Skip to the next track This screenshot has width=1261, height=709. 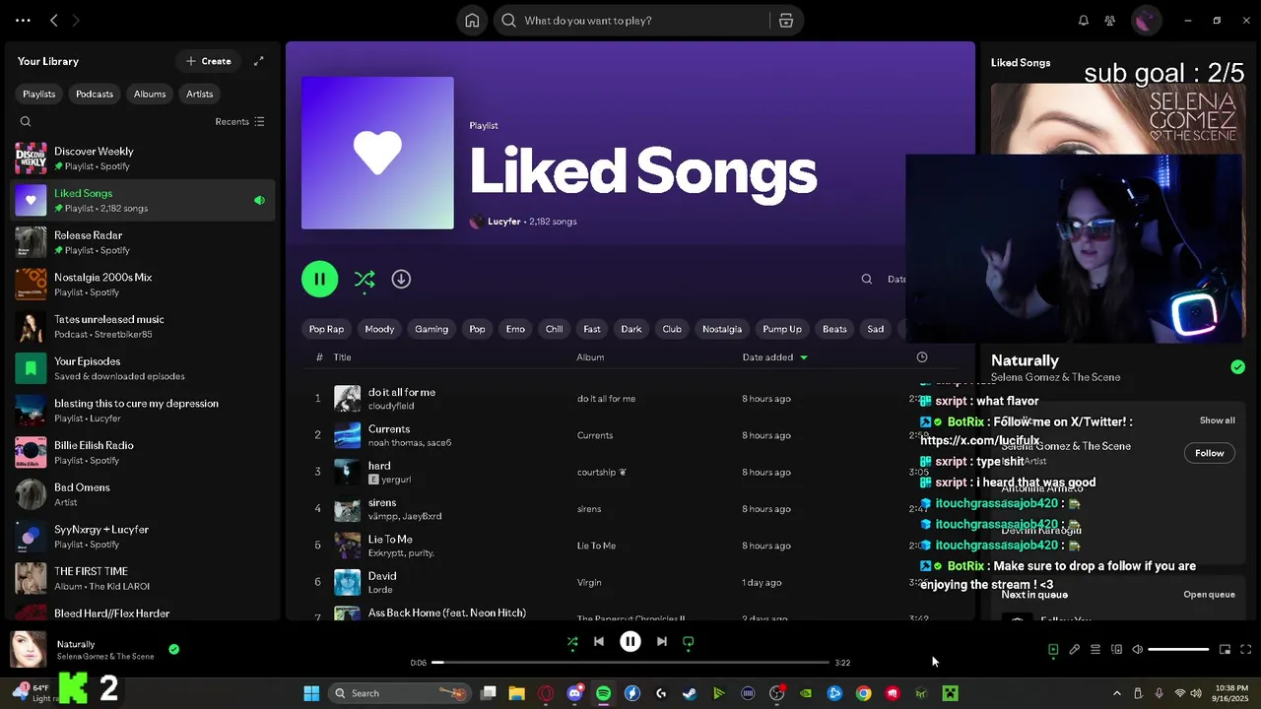(662, 642)
